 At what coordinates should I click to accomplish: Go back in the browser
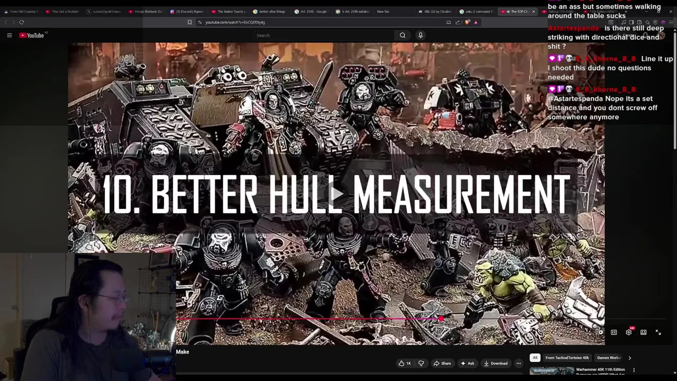tap(6, 22)
